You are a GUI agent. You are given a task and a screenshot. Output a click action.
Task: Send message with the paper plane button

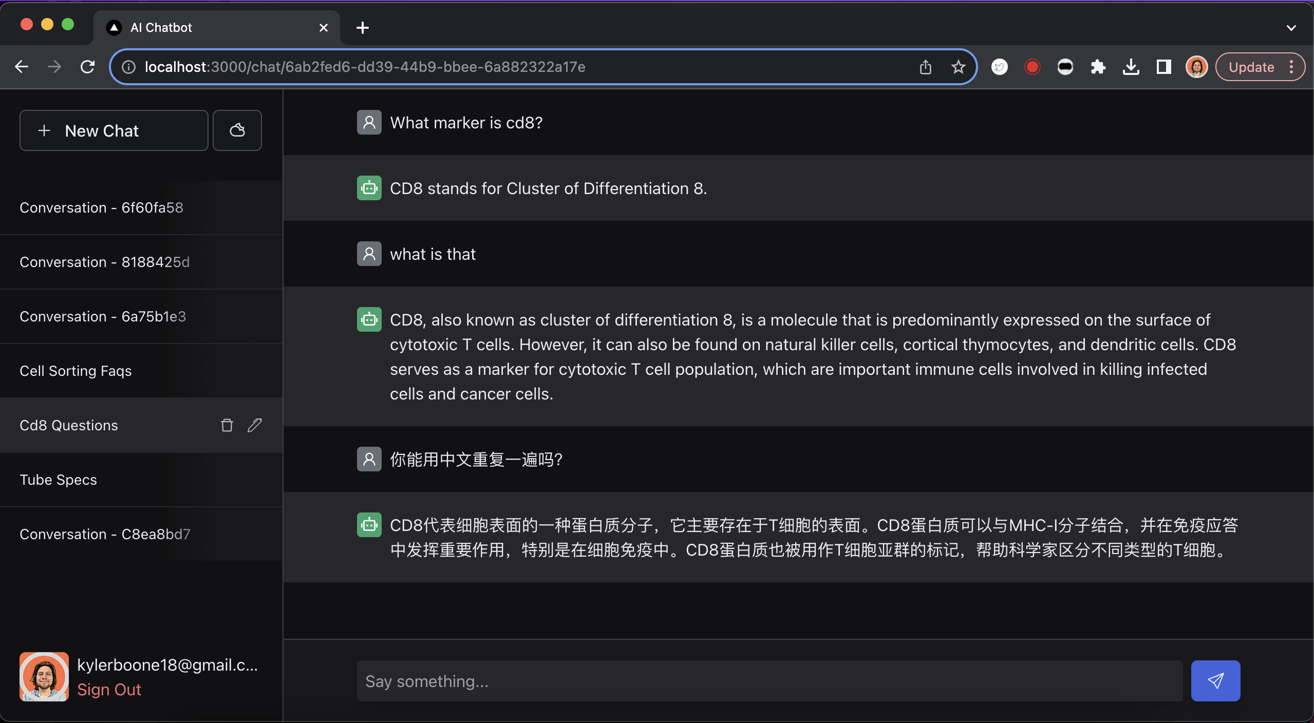pyautogui.click(x=1215, y=681)
